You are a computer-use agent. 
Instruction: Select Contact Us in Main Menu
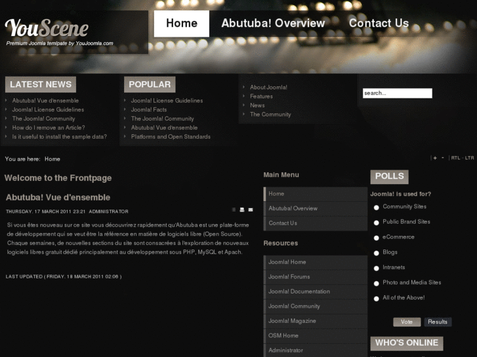[x=316, y=223]
